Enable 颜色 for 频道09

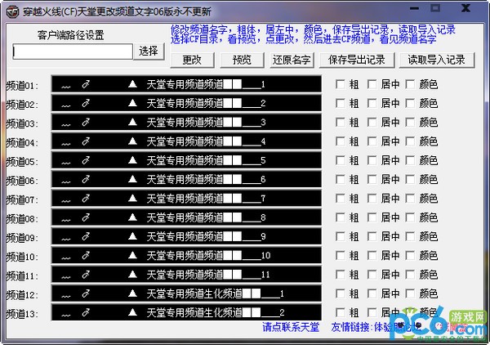click(410, 237)
